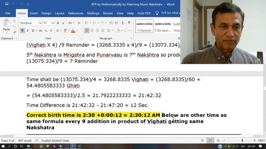This screenshot has height=149, width=266.
Task: Click the zoom out minus button
Action: (x=224, y=141)
